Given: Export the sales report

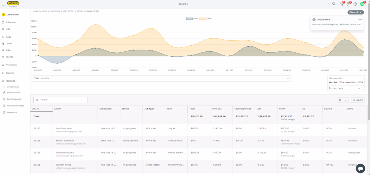Looking at the screenshot, I should 358,100.
